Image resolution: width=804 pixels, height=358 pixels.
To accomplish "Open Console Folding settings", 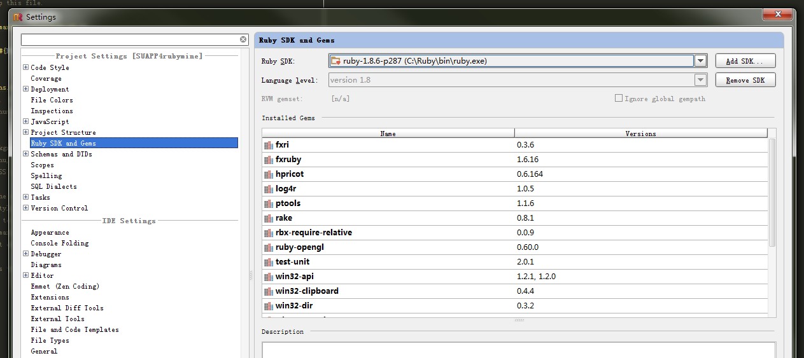I will [x=59, y=244].
